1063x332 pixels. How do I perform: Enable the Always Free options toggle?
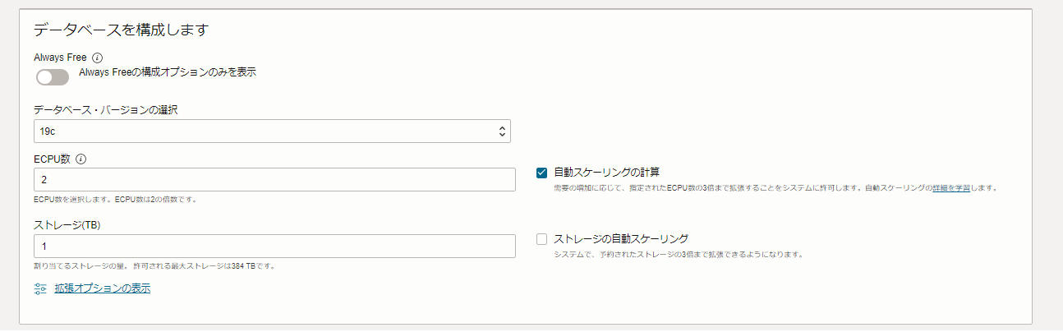click(x=52, y=77)
